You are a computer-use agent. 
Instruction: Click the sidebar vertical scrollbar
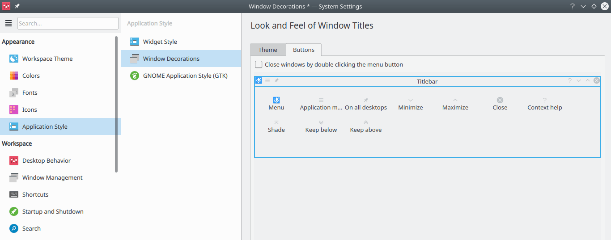tap(117, 104)
